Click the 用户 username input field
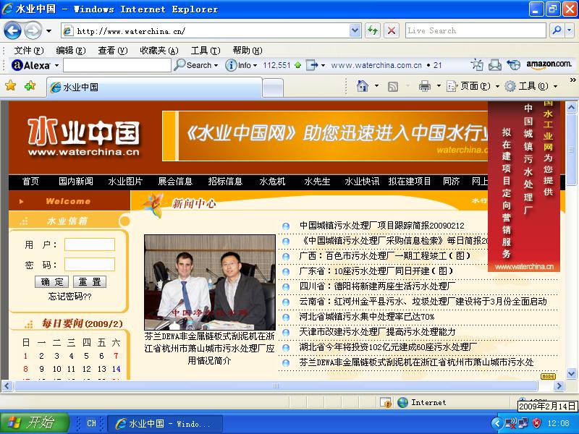579x434 pixels. (90, 245)
